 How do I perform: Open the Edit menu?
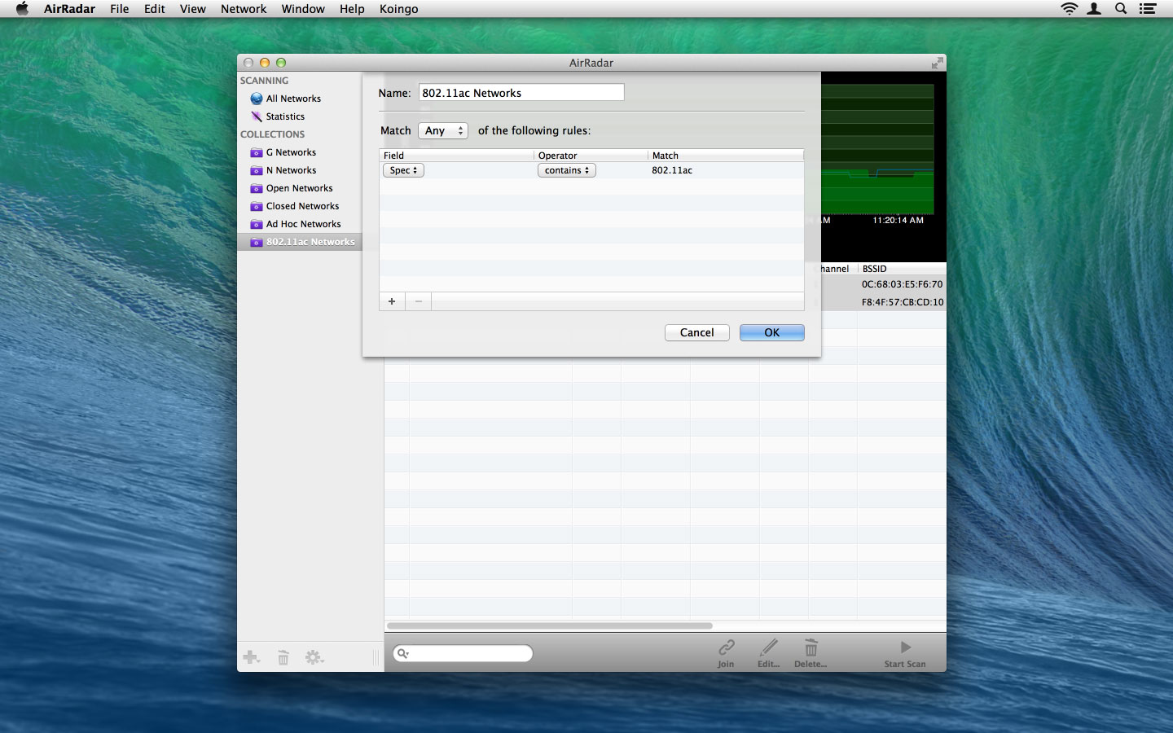(x=155, y=9)
